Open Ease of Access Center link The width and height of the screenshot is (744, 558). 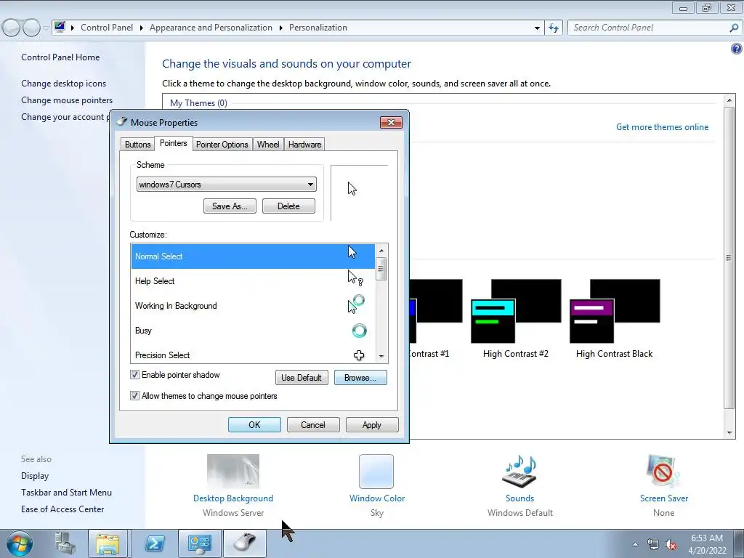point(62,509)
